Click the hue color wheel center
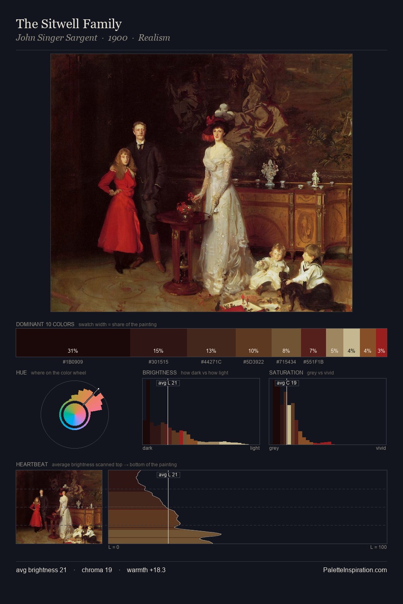Screen dimensions: 403x604 point(75,414)
